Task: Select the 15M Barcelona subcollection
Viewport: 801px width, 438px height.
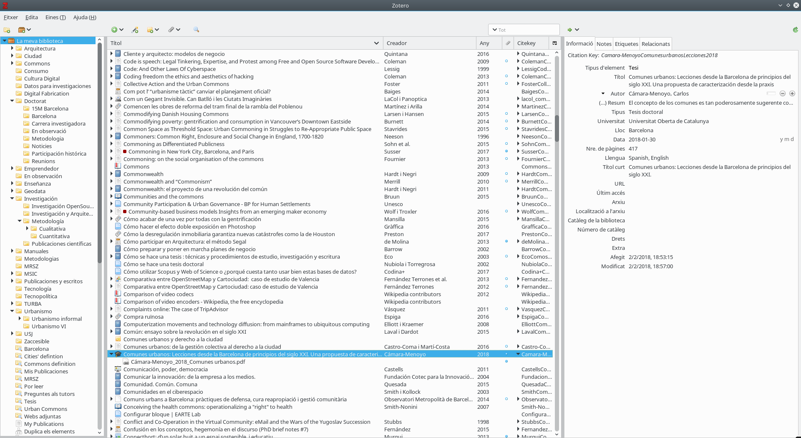Action: [x=50, y=108]
